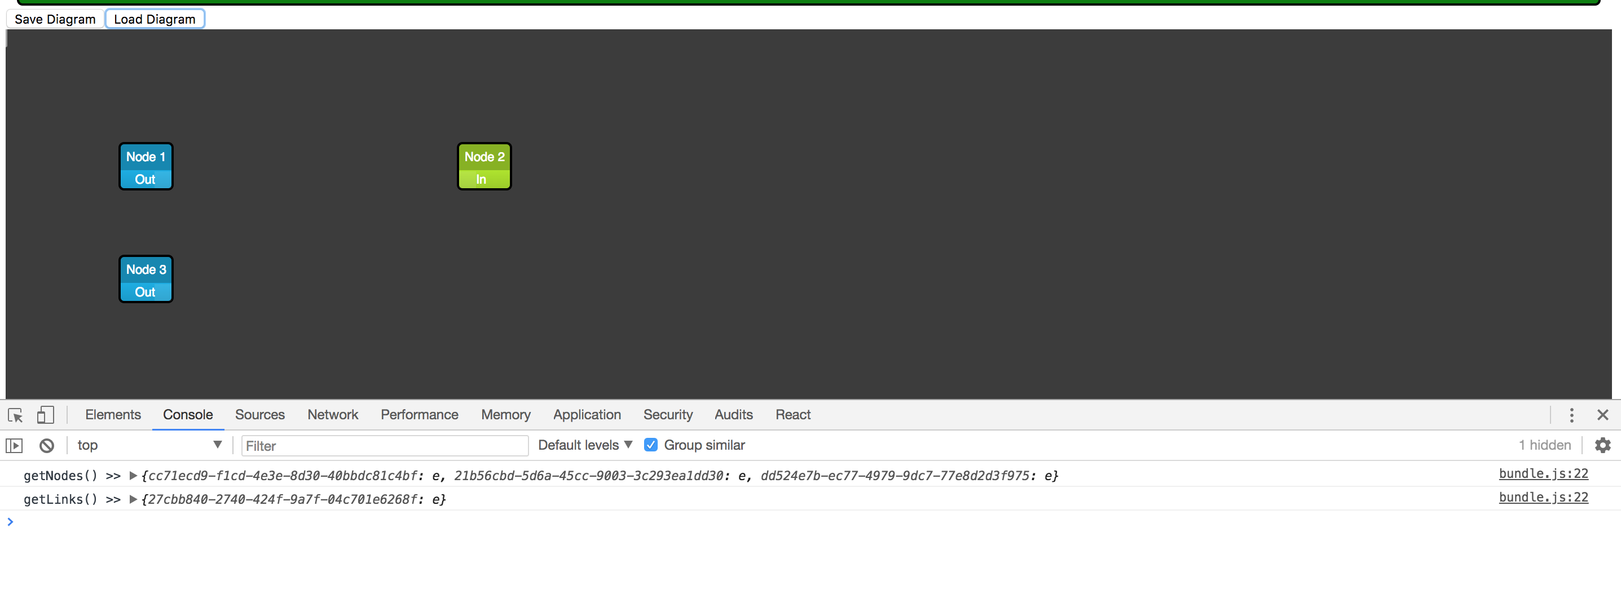Open bundle.js:22 link on getNodes row
The width and height of the screenshot is (1621, 603).
pos(1543,474)
